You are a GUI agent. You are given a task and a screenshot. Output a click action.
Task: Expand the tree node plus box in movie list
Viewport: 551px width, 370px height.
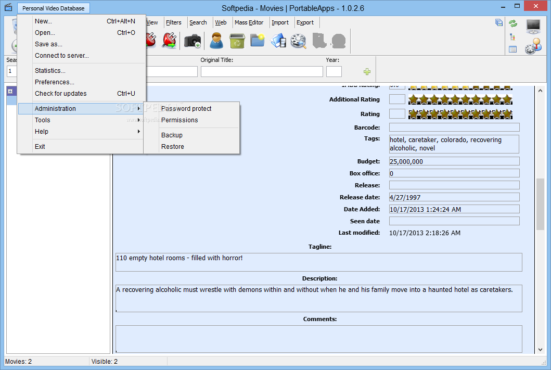tap(10, 92)
